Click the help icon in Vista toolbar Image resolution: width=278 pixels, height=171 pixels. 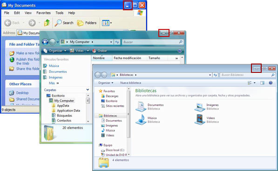[180, 51]
